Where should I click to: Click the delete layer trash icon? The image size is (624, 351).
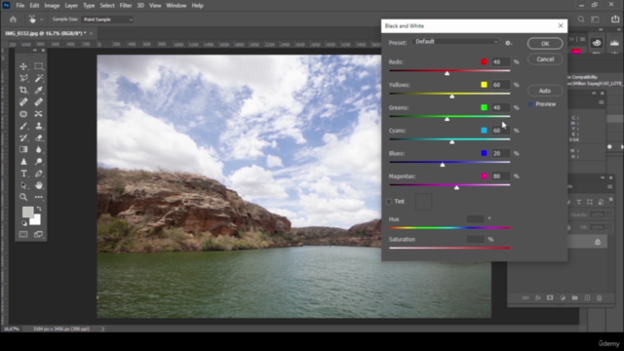click(x=600, y=297)
